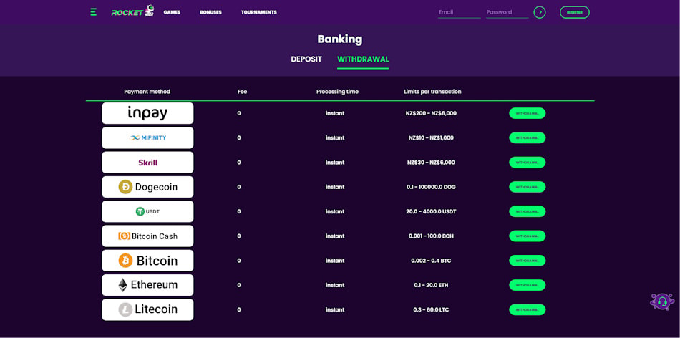Click the fee value for Skrill
The width and height of the screenshot is (680, 338).
click(239, 163)
